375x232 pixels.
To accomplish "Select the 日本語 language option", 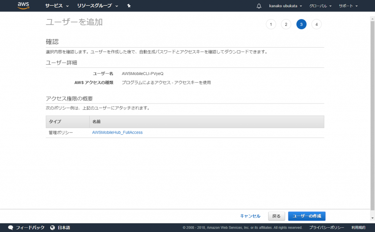I will [64, 228].
